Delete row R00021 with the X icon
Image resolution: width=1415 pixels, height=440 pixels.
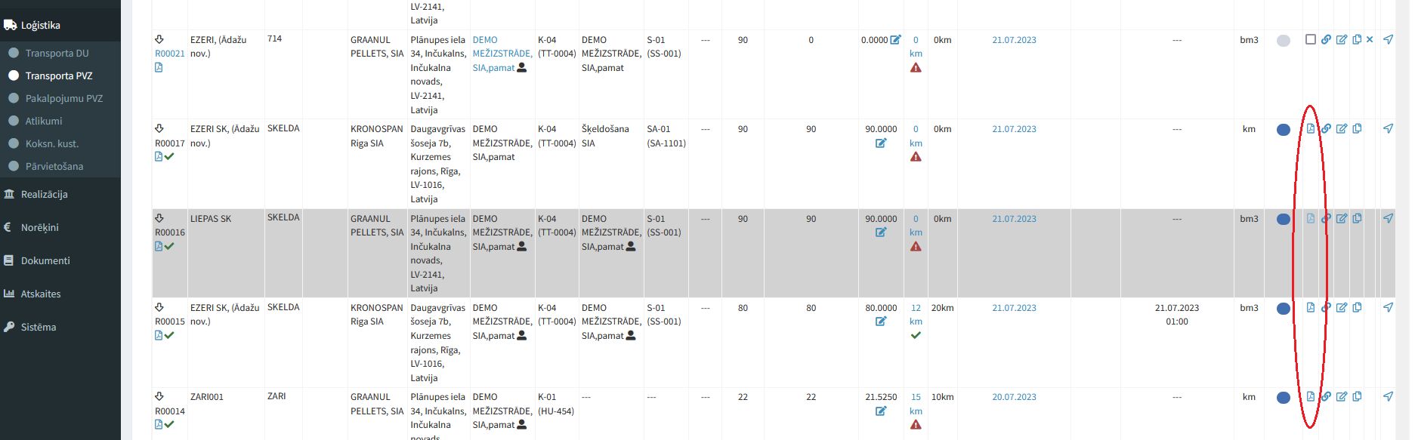click(x=1370, y=39)
